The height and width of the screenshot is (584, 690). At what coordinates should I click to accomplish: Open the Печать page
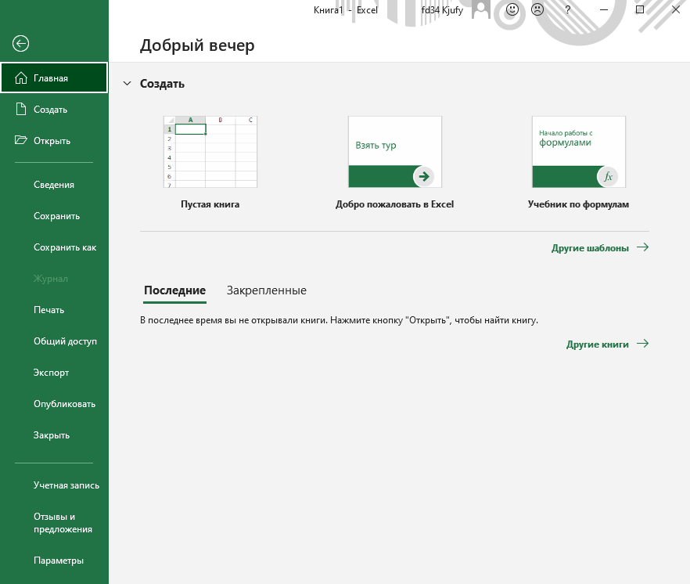tap(49, 310)
